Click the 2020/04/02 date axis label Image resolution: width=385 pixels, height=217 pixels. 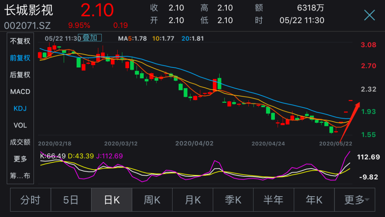[x=195, y=143]
